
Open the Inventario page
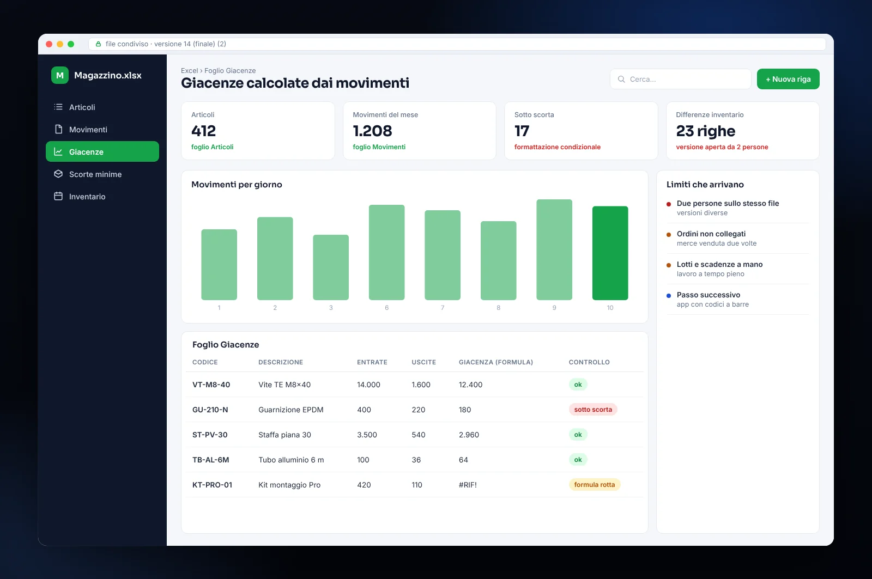pos(102,197)
